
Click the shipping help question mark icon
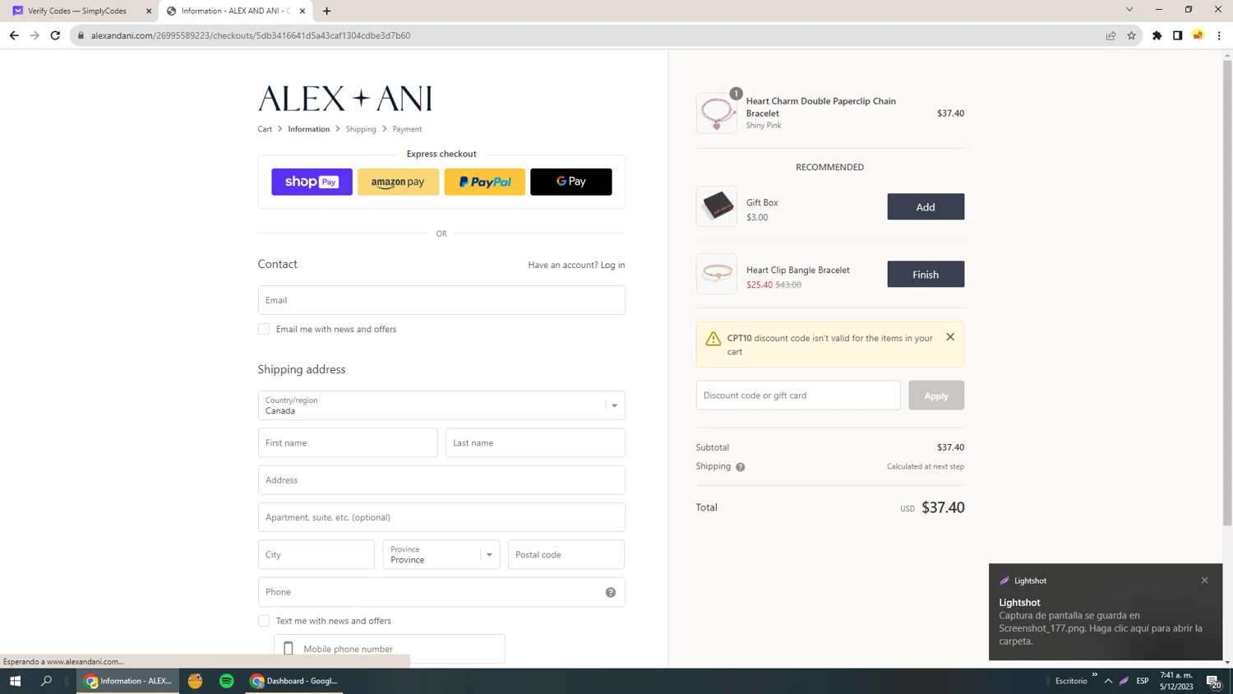click(741, 467)
